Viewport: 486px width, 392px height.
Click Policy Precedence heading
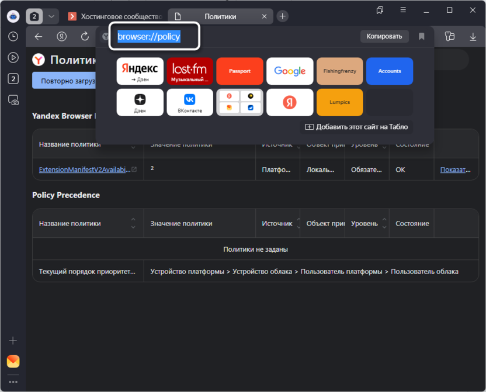[x=65, y=195]
